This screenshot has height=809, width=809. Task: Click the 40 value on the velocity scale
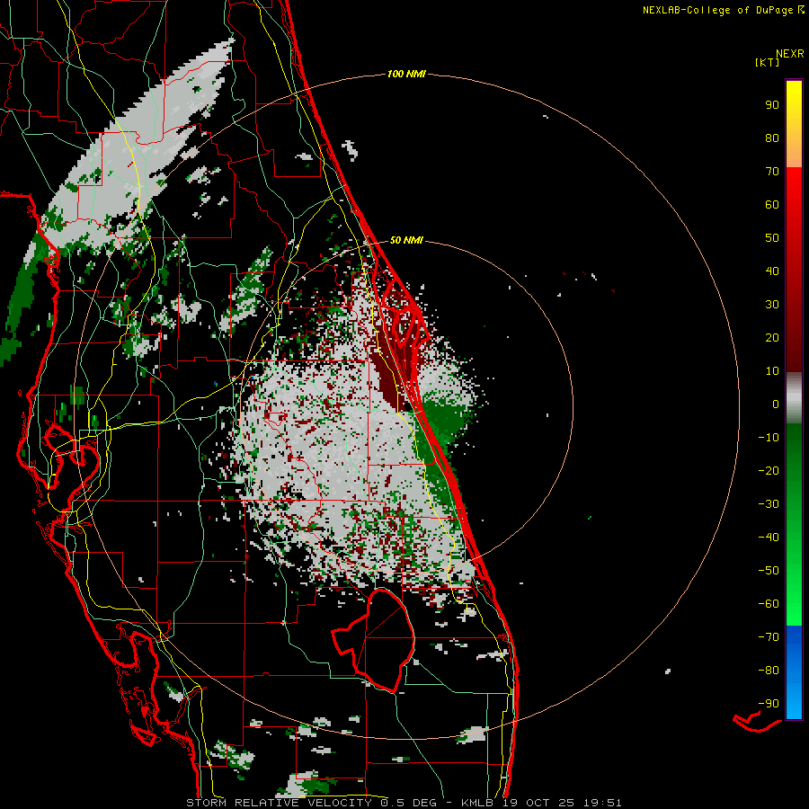[772, 271]
